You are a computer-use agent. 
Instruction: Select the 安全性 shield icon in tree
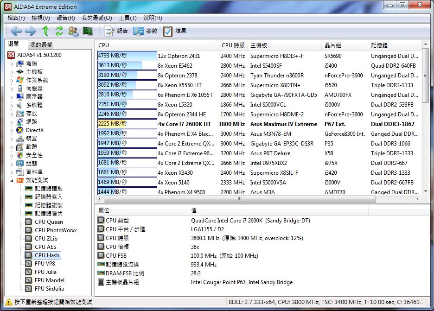[x=19, y=155]
